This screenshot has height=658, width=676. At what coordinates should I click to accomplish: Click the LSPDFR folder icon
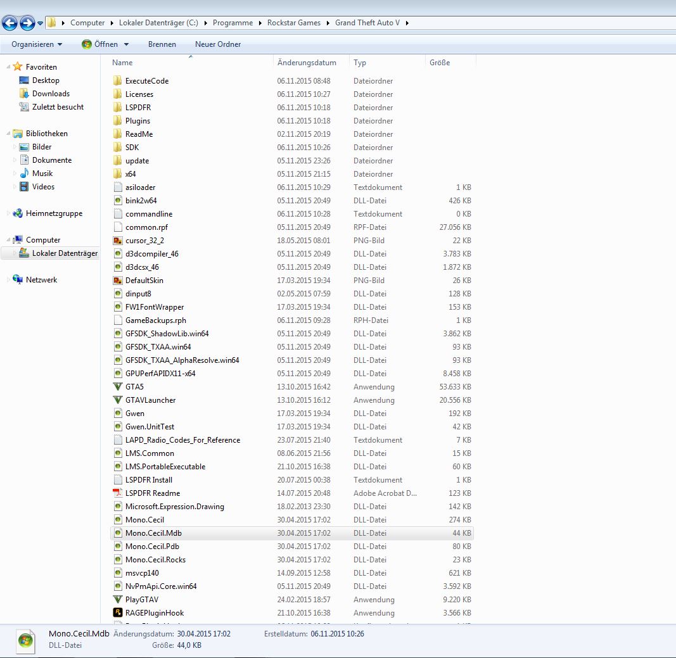(118, 107)
